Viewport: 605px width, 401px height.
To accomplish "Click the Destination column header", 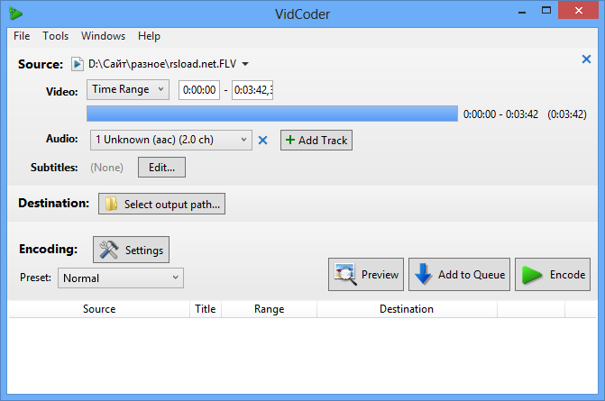I will point(407,309).
